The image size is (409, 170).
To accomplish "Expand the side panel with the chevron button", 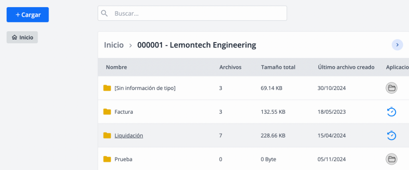I will (397, 45).
